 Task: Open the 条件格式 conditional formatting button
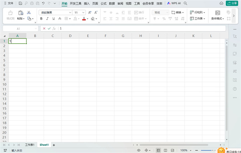pyautogui.click(x=217, y=15)
